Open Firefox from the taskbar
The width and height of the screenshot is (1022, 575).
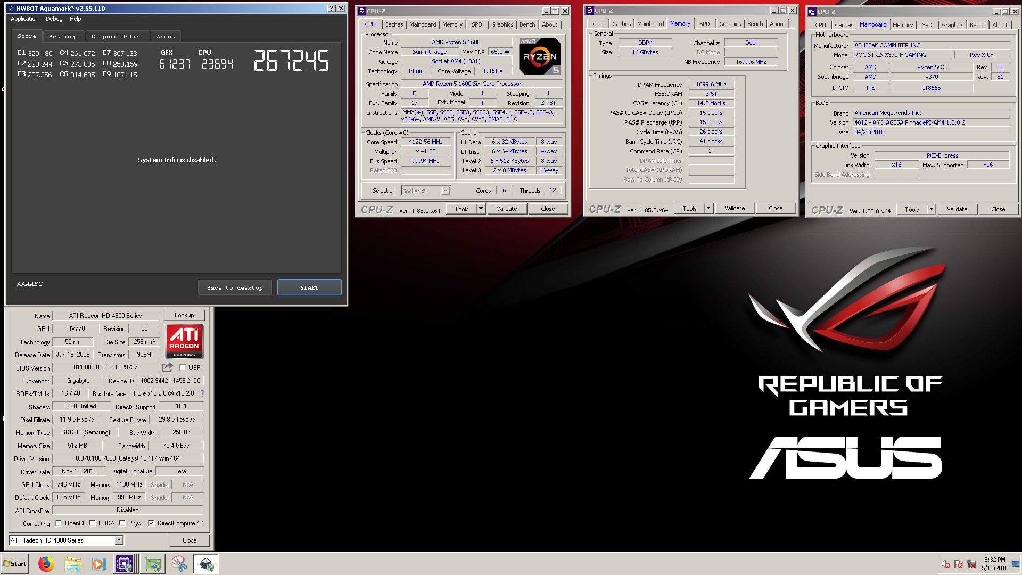tap(46, 564)
